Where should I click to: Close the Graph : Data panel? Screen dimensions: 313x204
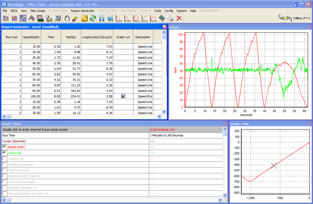(x=225, y=124)
